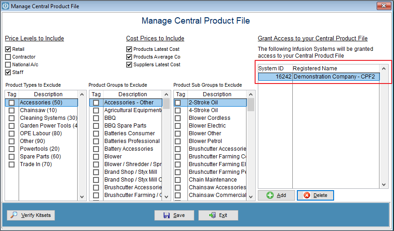Click the Exit door icon
394x231 pixels.
212,215
